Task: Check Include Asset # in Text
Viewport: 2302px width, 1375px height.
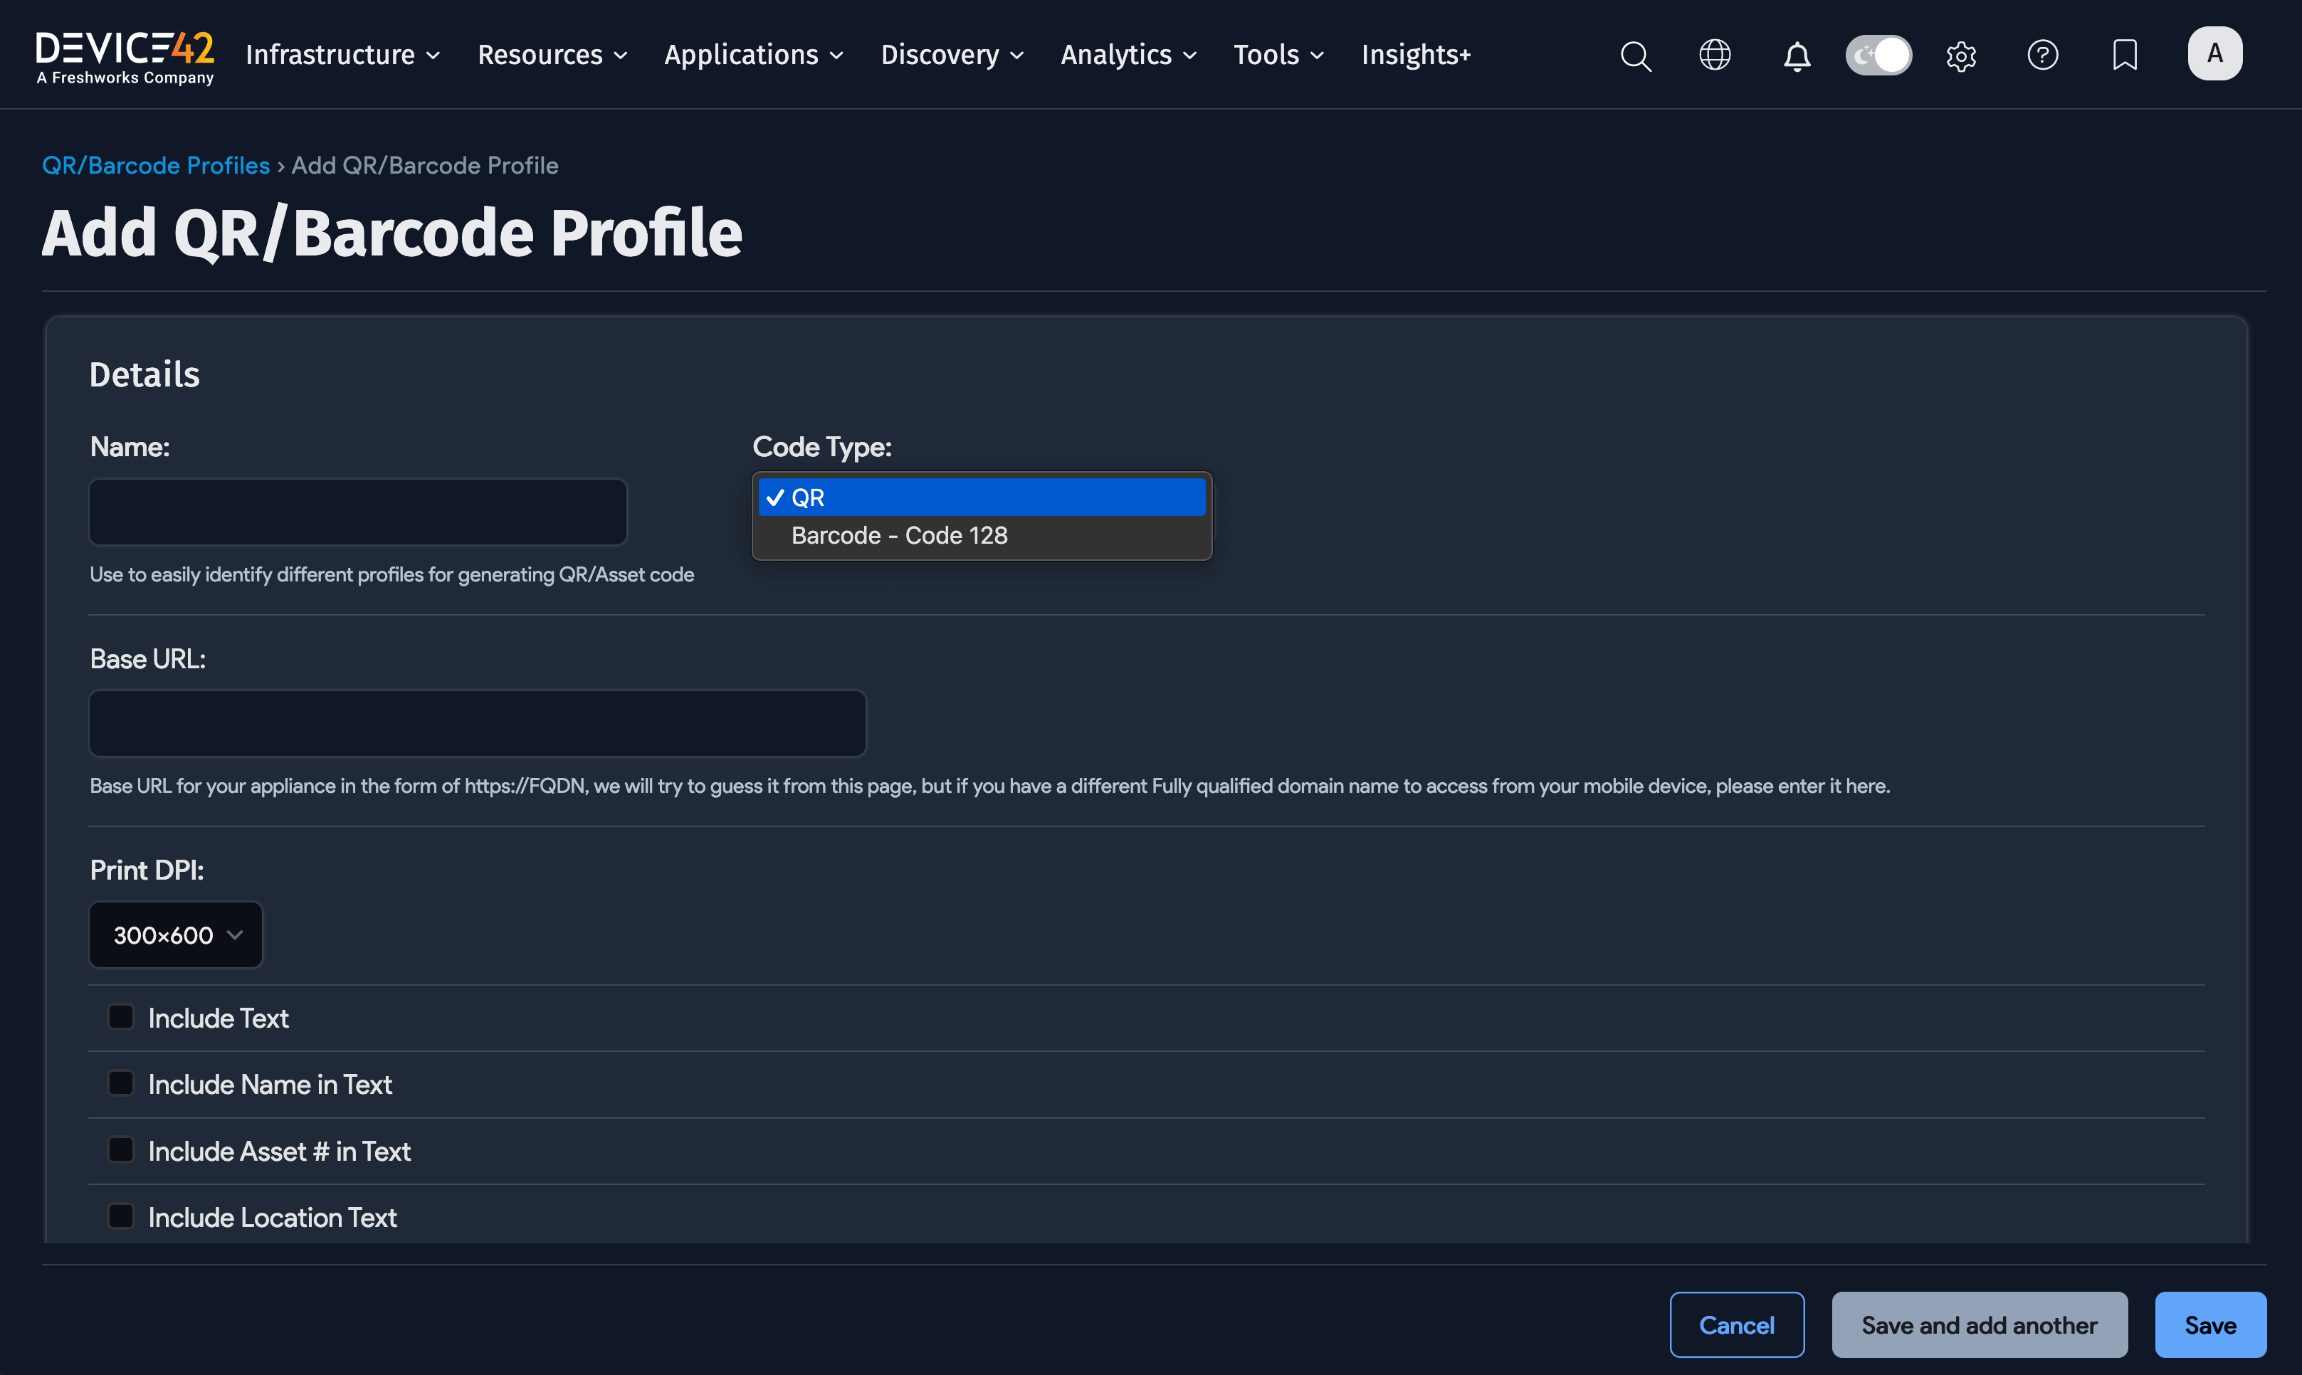Action: [120, 1149]
